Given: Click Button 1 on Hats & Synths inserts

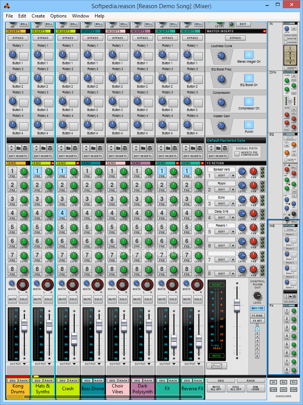Looking at the screenshot, I should click(49, 56).
